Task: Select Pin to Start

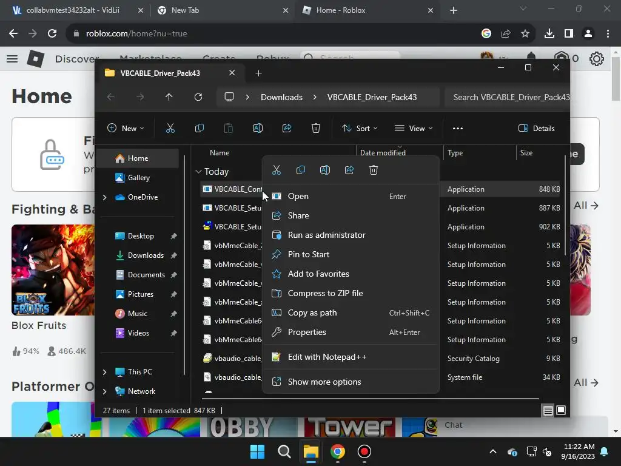Action: [x=351, y=254]
